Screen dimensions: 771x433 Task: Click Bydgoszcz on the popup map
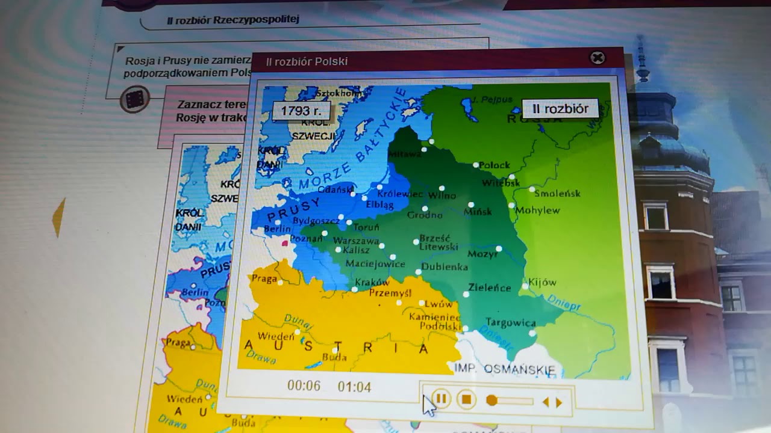316,221
